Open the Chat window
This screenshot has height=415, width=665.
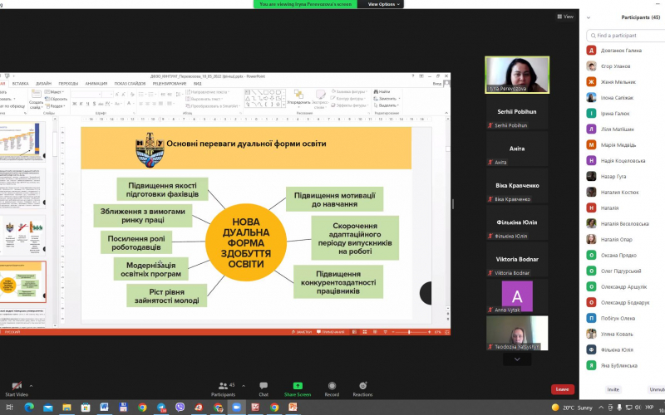pos(264,386)
